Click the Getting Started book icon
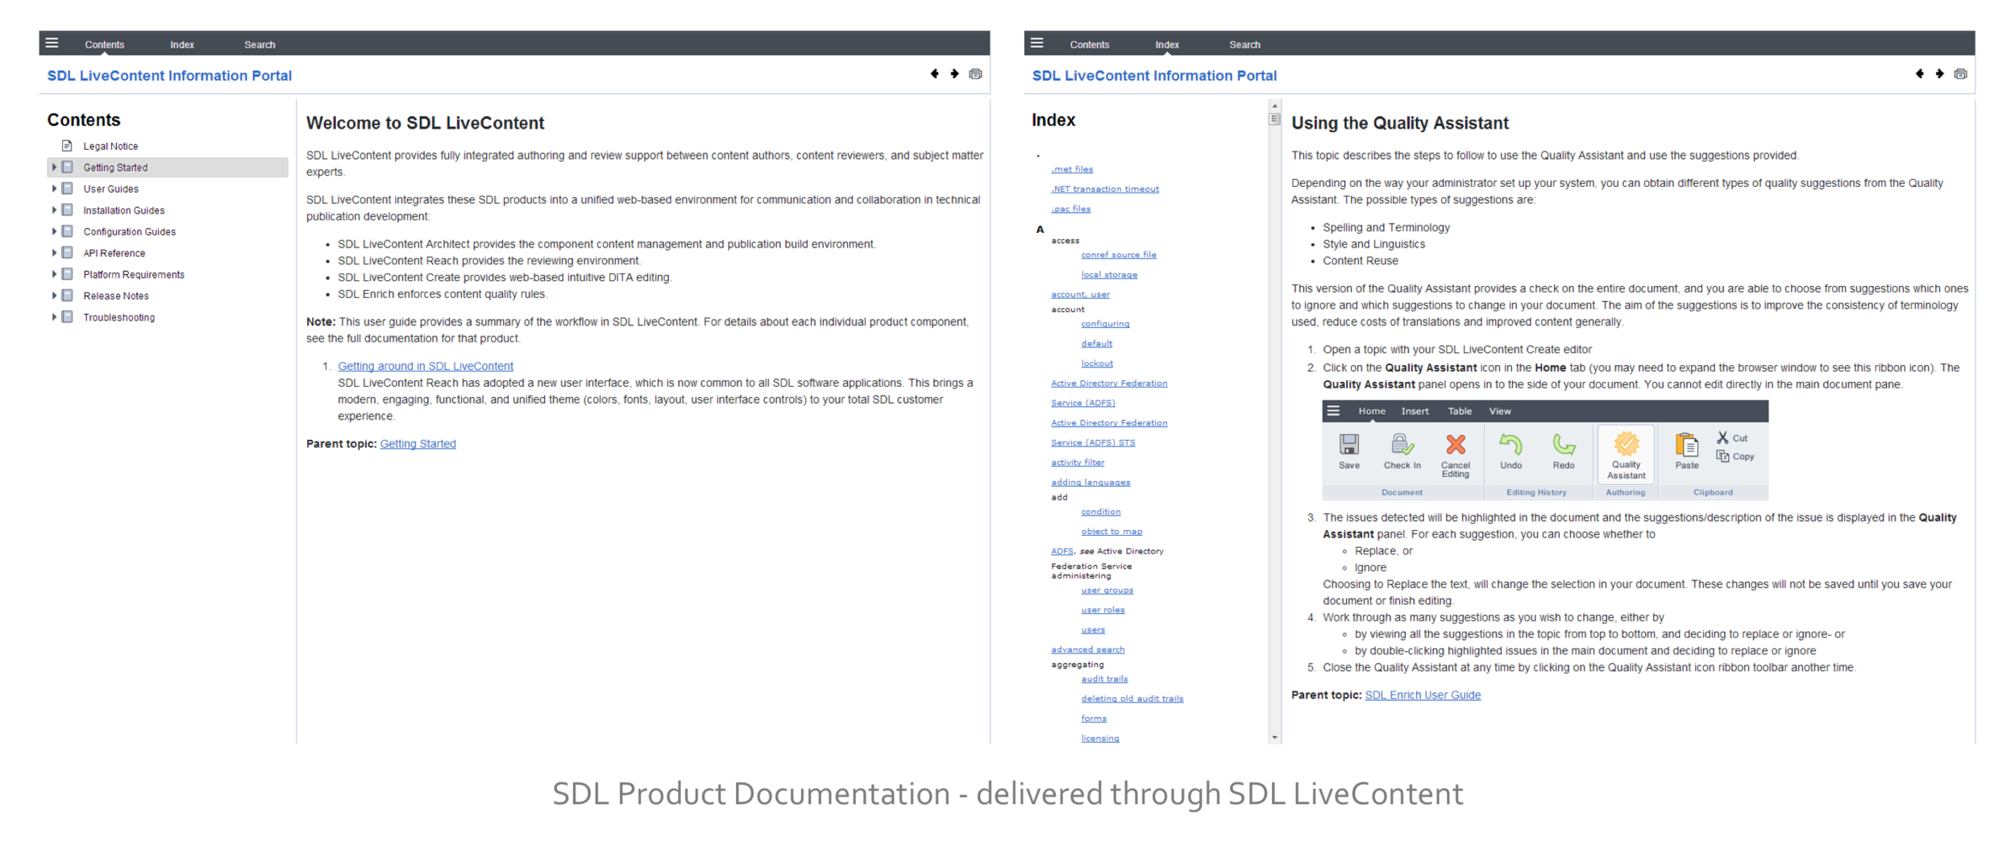The image size is (2015, 842). [68, 167]
